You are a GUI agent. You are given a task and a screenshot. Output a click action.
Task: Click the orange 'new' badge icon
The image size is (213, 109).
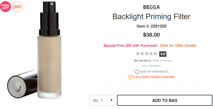17,7
